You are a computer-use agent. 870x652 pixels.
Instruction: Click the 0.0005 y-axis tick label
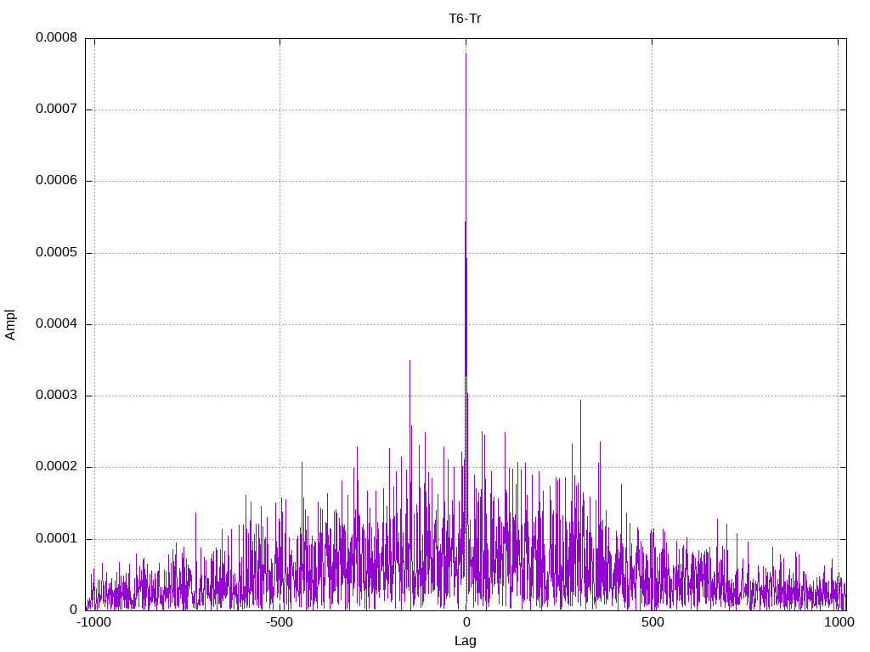(x=57, y=253)
